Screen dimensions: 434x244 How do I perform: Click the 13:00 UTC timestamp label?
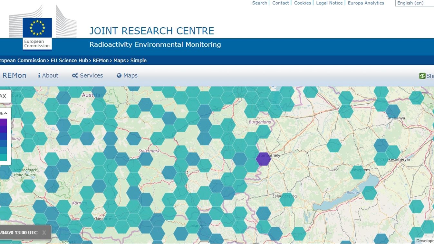[19, 233]
